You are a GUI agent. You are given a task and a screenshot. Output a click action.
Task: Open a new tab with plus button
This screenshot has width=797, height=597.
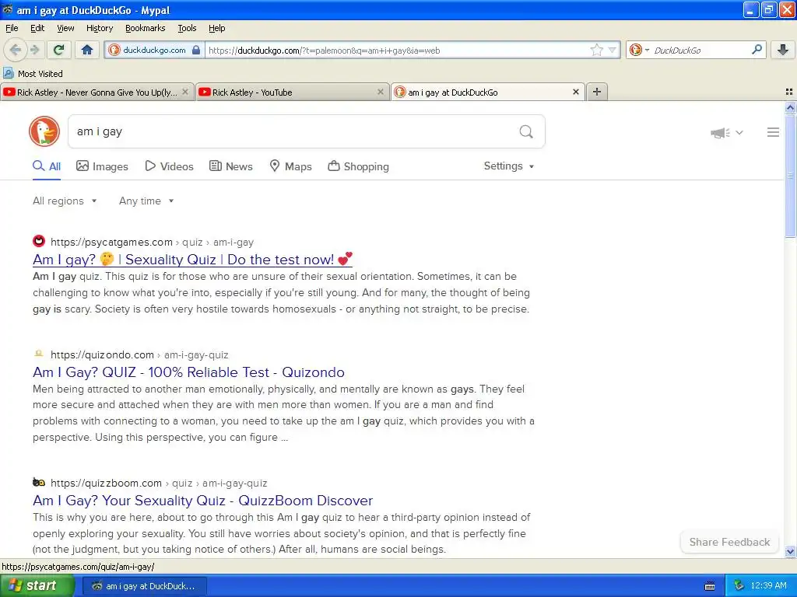(597, 92)
